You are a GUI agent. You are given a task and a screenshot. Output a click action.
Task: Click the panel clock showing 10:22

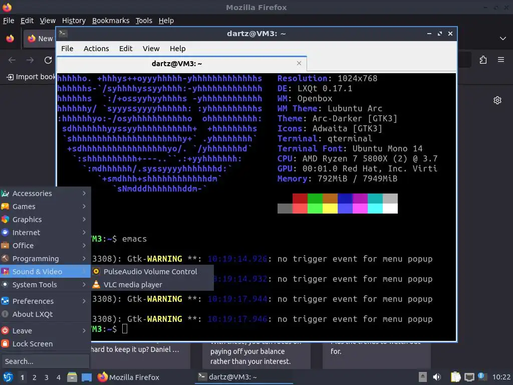coord(501,377)
